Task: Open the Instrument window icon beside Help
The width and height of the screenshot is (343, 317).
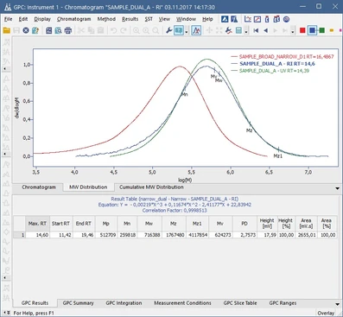Action: pos(225,19)
